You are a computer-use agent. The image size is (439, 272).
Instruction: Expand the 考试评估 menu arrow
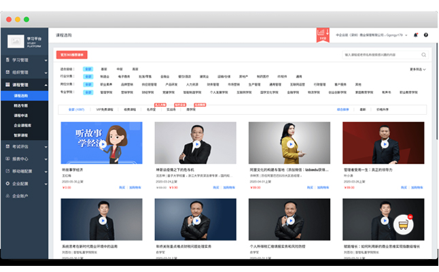pyautogui.click(x=46, y=146)
